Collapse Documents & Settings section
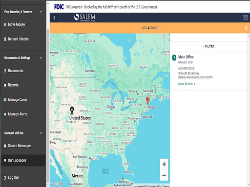250x187 pixels. pyautogui.click(x=41, y=58)
